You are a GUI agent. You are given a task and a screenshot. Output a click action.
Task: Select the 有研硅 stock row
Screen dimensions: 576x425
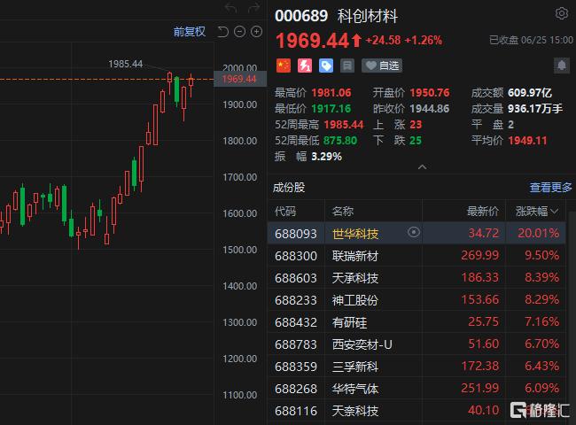click(416, 322)
